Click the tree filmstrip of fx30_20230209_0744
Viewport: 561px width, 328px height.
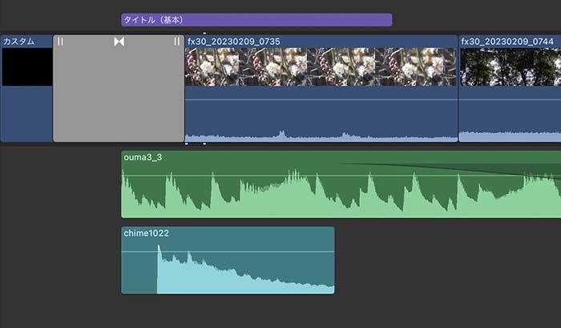pyautogui.click(x=511, y=67)
